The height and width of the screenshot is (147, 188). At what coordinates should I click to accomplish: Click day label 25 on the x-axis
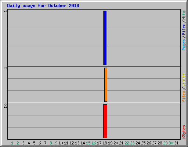point(143,143)
